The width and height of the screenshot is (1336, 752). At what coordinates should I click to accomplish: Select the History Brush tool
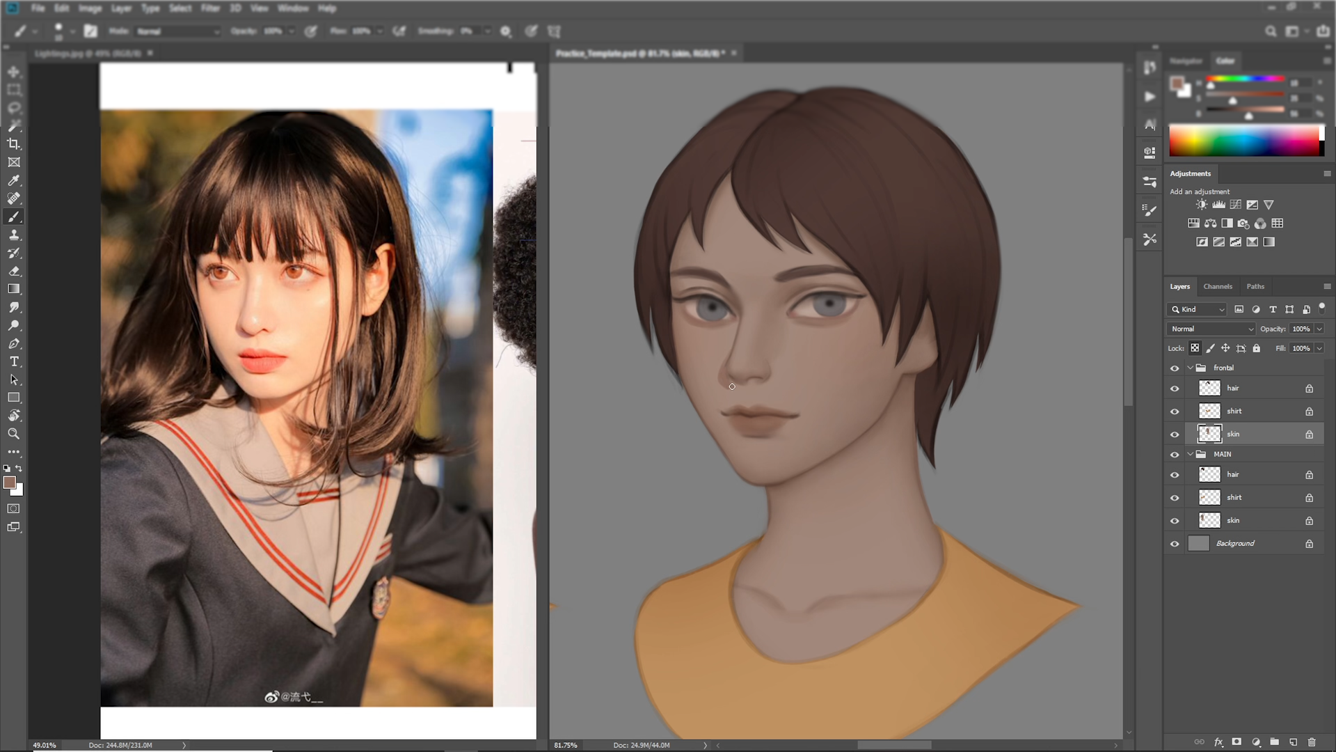(13, 253)
